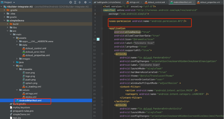The width and height of the screenshot is (224, 119).
Task: Click the locate/select opened file target icon
Action: [x=71, y=2]
